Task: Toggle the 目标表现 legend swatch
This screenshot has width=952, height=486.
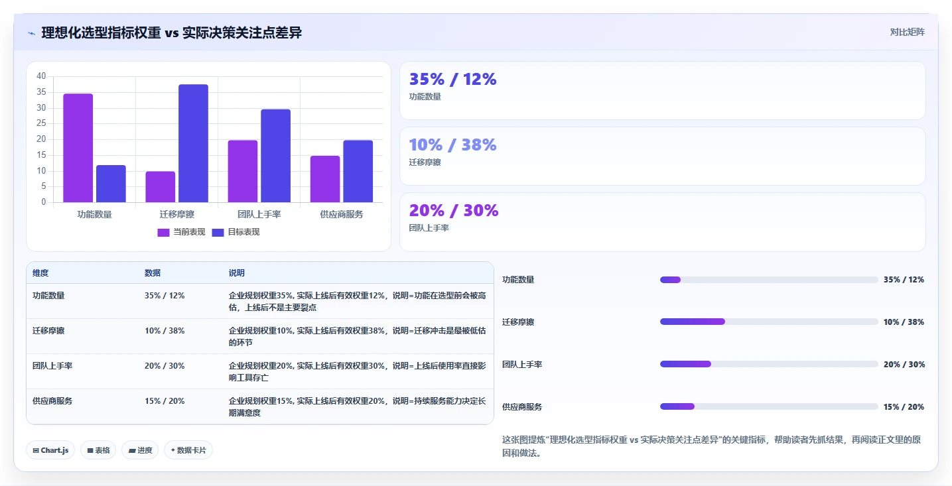Action: click(x=218, y=232)
